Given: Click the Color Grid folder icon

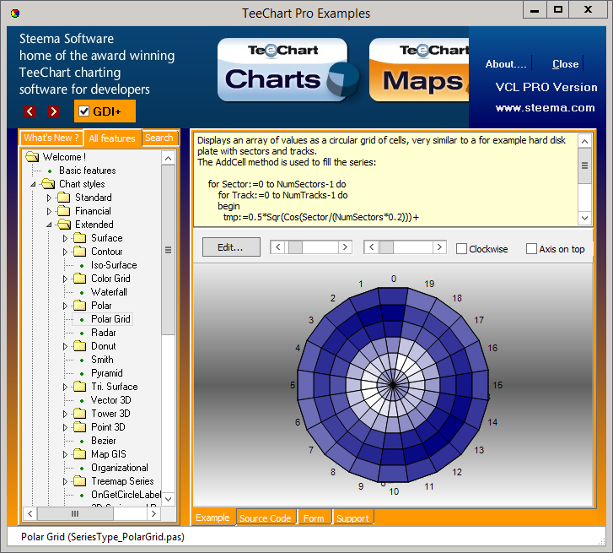Looking at the screenshot, I should tap(80, 279).
